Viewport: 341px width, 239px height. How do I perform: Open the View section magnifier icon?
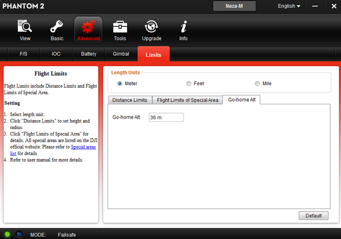click(x=25, y=26)
